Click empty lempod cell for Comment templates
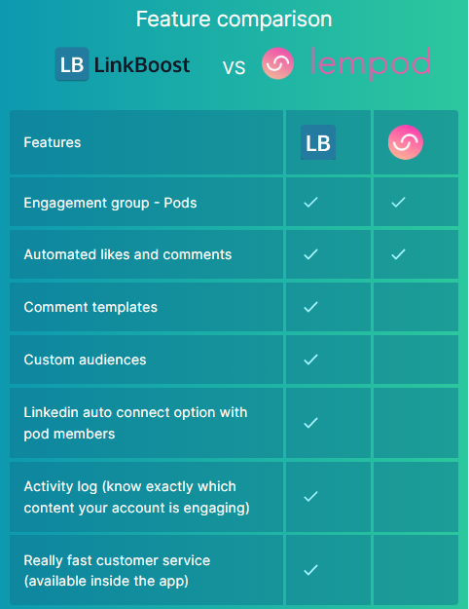Screen dimensions: 469x609 click(415, 307)
